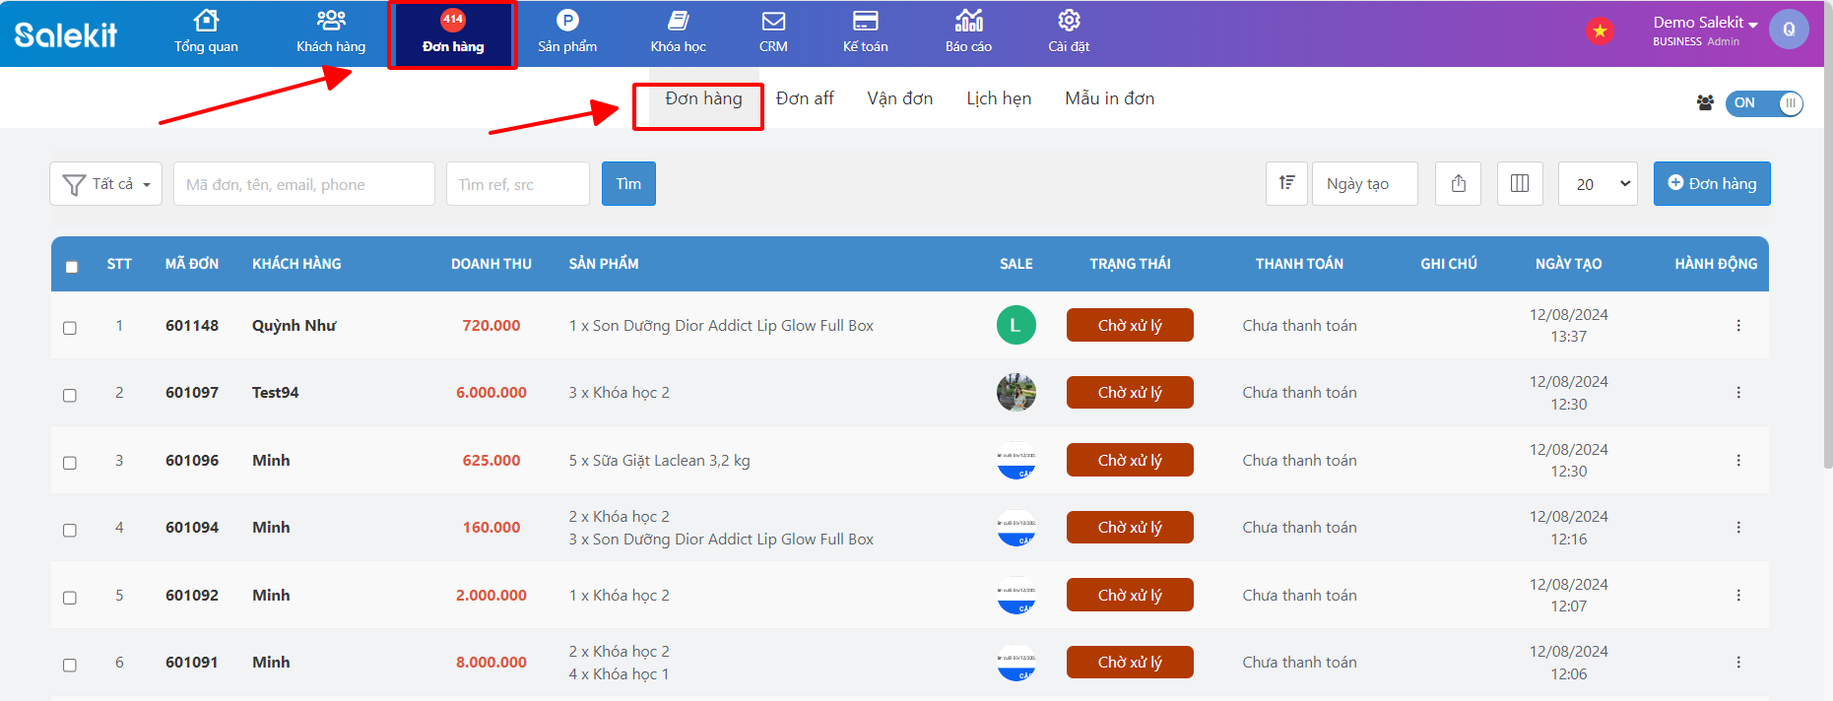The image size is (1833, 701).
Task: Check the box for order 601148
Action: (x=70, y=328)
